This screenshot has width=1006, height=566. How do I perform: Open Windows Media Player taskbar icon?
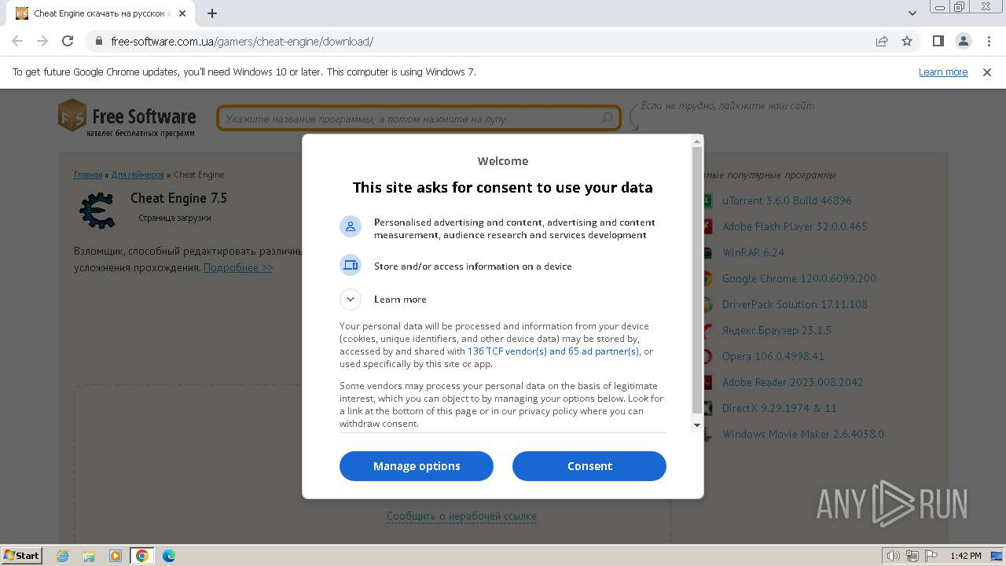(116, 556)
